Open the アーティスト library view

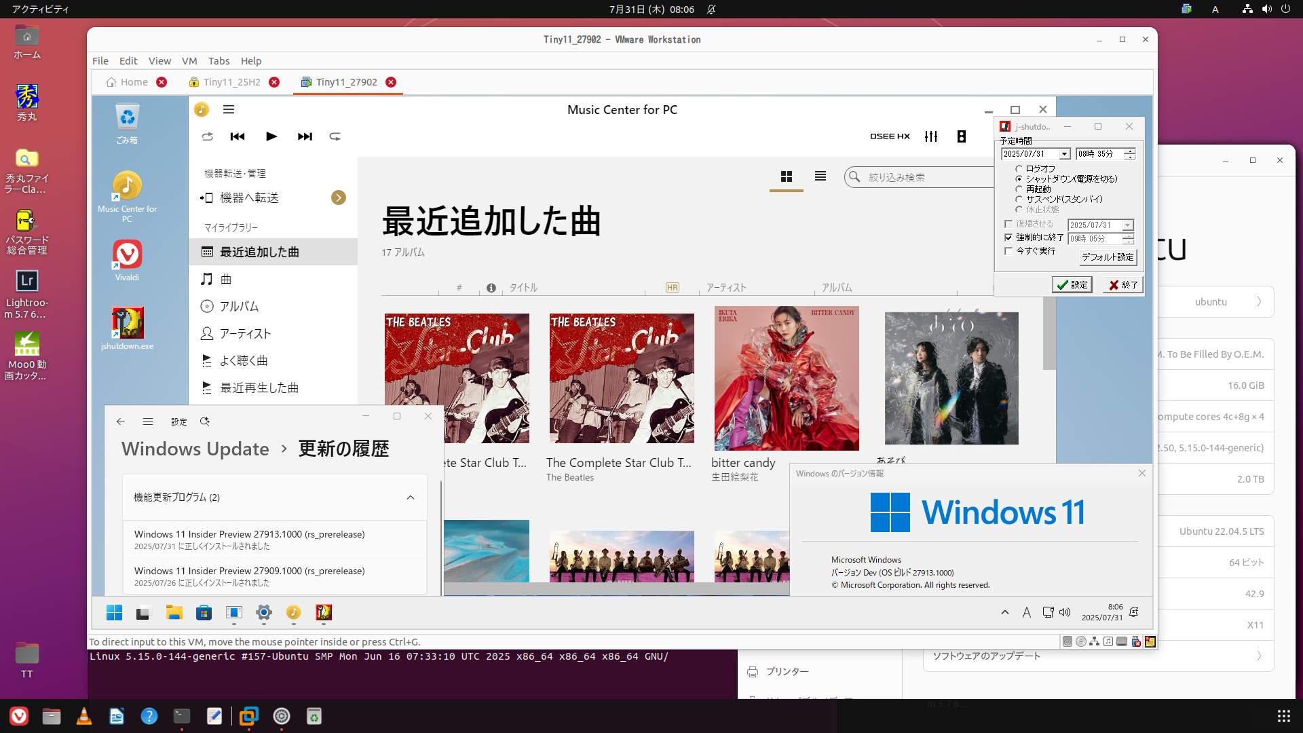[x=273, y=333]
